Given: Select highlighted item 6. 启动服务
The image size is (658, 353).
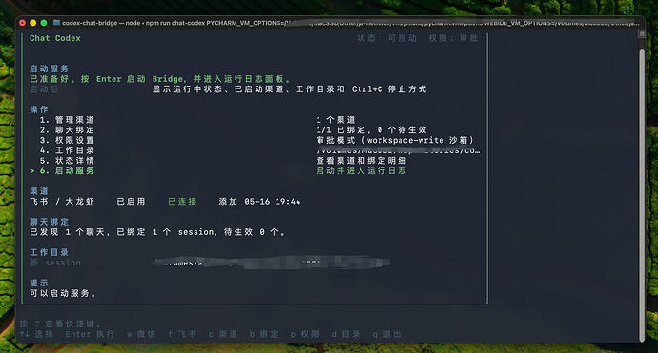Looking at the screenshot, I should 62,171.
